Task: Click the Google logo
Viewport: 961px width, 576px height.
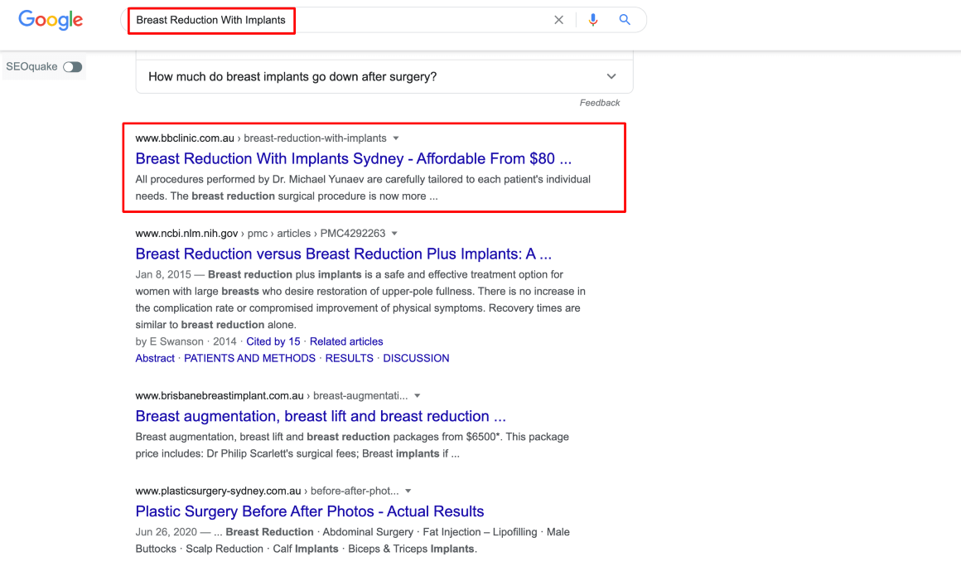Action: (x=51, y=20)
